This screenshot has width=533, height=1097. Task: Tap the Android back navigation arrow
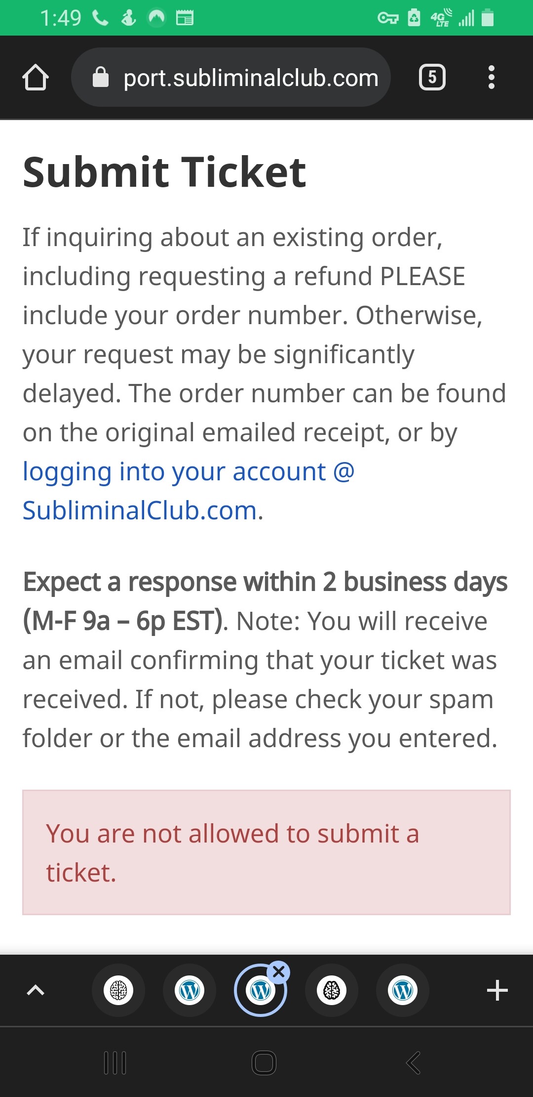point(414,1062)
